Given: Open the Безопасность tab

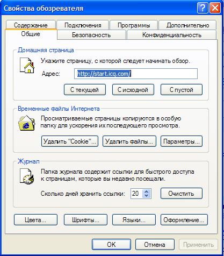Looking at the screenshot, I should click(x=91, y=35).
